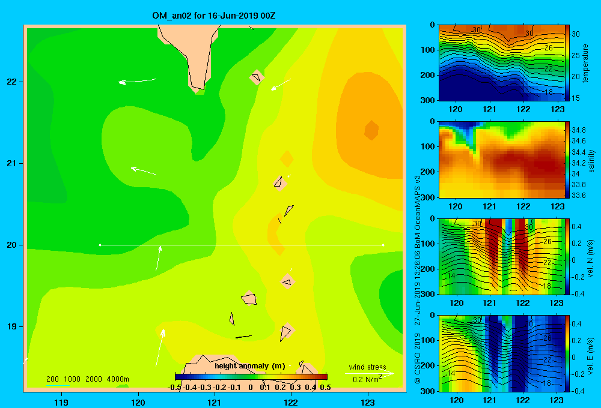The image size is (601, 408).
Task: Click the "15" tick on temperature colorbar
Action: click(x=576, y=98)
